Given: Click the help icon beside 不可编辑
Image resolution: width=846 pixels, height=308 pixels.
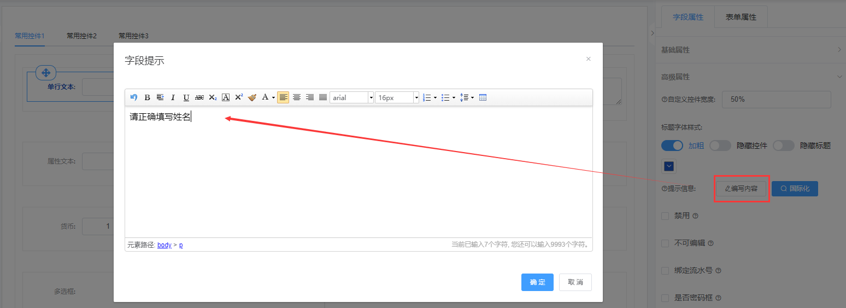Looking at the screenshot, I should (710, 243).
